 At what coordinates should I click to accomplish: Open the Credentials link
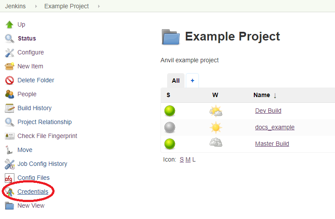[x=33, y=192]
